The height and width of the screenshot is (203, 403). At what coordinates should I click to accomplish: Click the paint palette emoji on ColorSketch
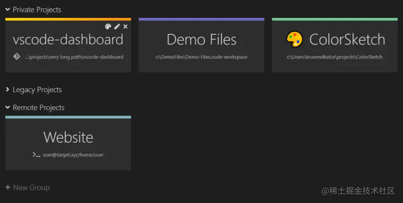pos(294,39)
